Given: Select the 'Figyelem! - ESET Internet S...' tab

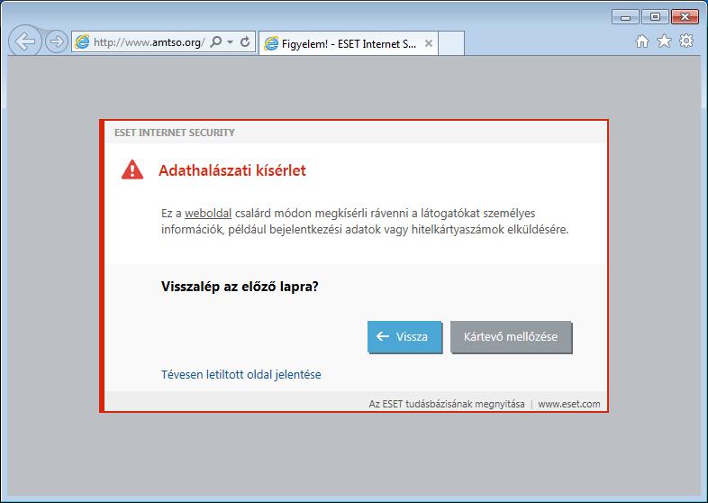Looking at the screenshot, I should (x=348, y=43).
